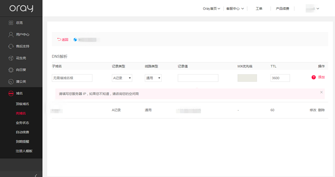Image resolution: width=335 pixels, height=177 pixels.
Task: Expand the Oray首页 top menu
Action: tap(211, 8)
